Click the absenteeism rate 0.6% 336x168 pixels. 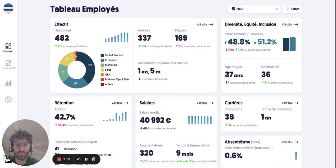tap(233, 156)
